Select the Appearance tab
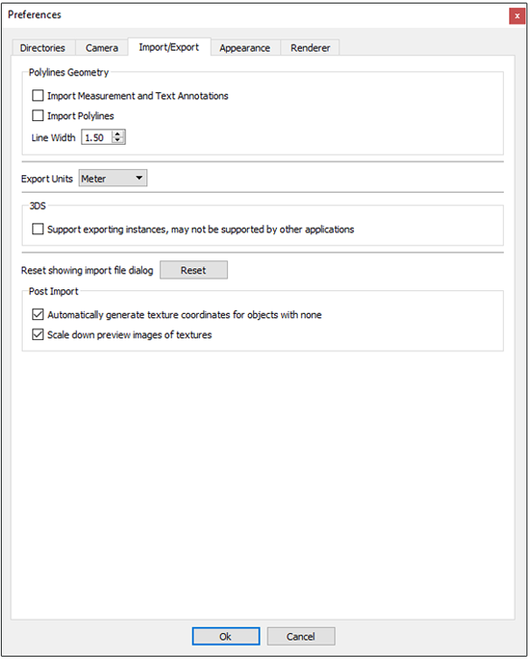The height and width of the screenshot is (661, 530). [x=244, y=48]
